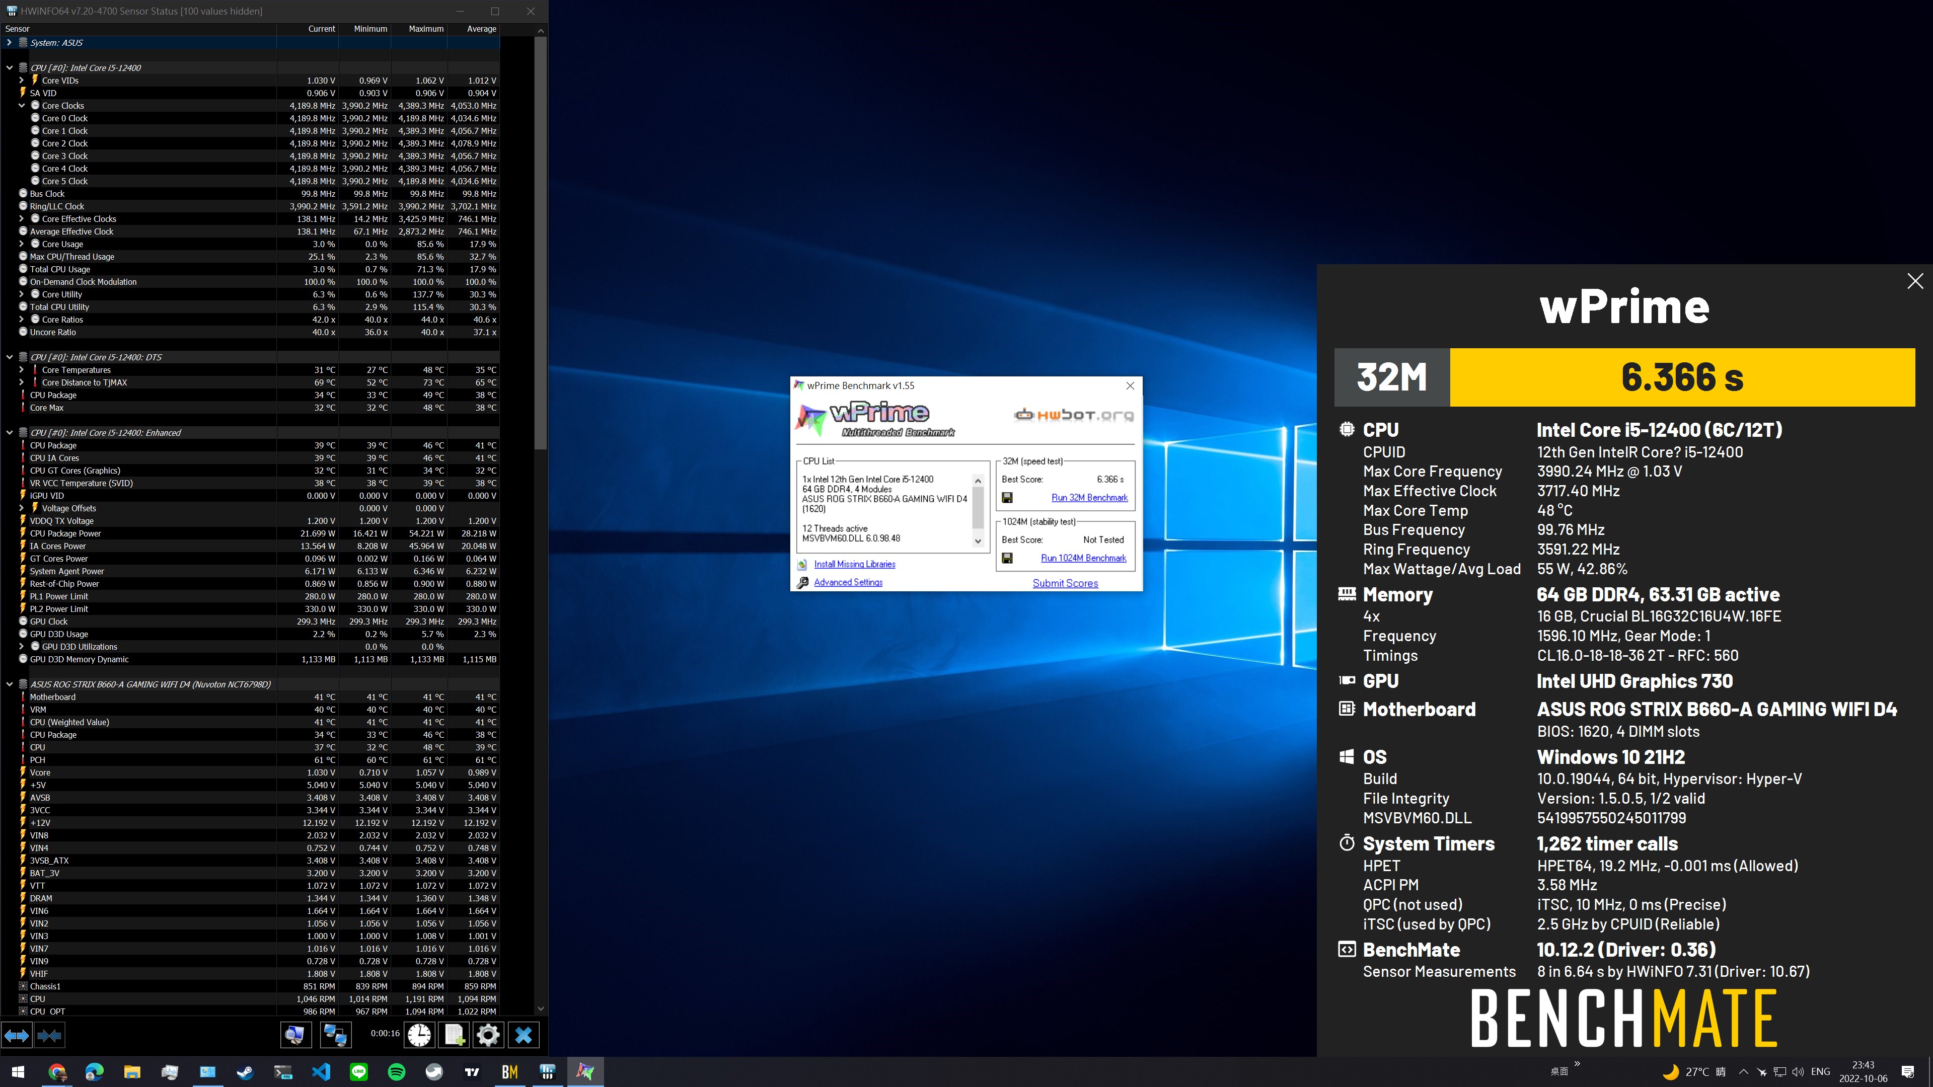Click the Advanced Settings wrench icon in wPrime
Screen dimensions: 1933x1087
pyautogui.click(x=803, y=583)
